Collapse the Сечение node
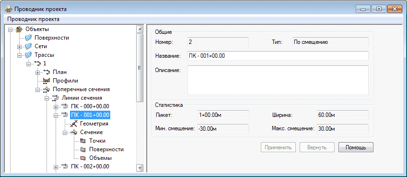407x177 pixels. click(65, 133)
